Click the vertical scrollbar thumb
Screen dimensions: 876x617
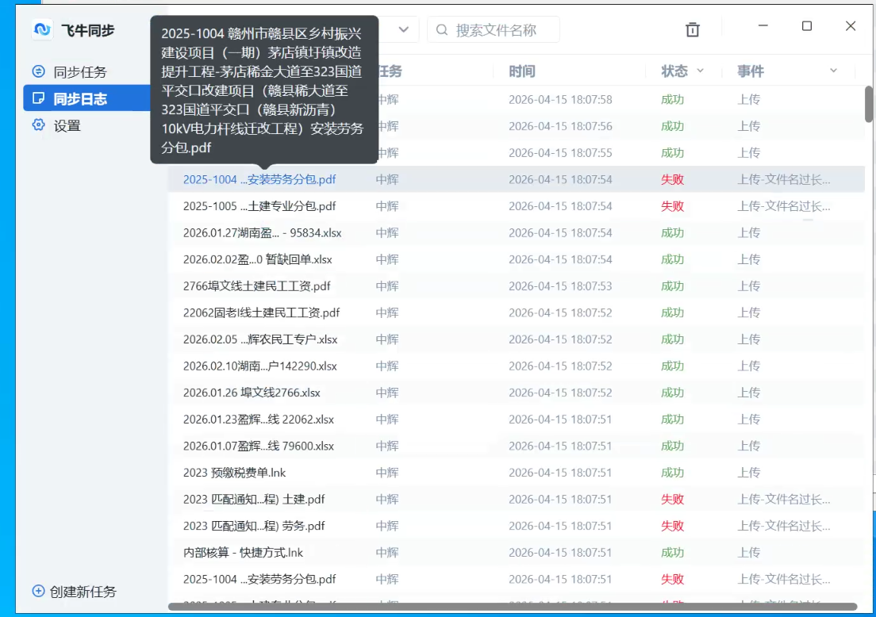click(869, 104)
